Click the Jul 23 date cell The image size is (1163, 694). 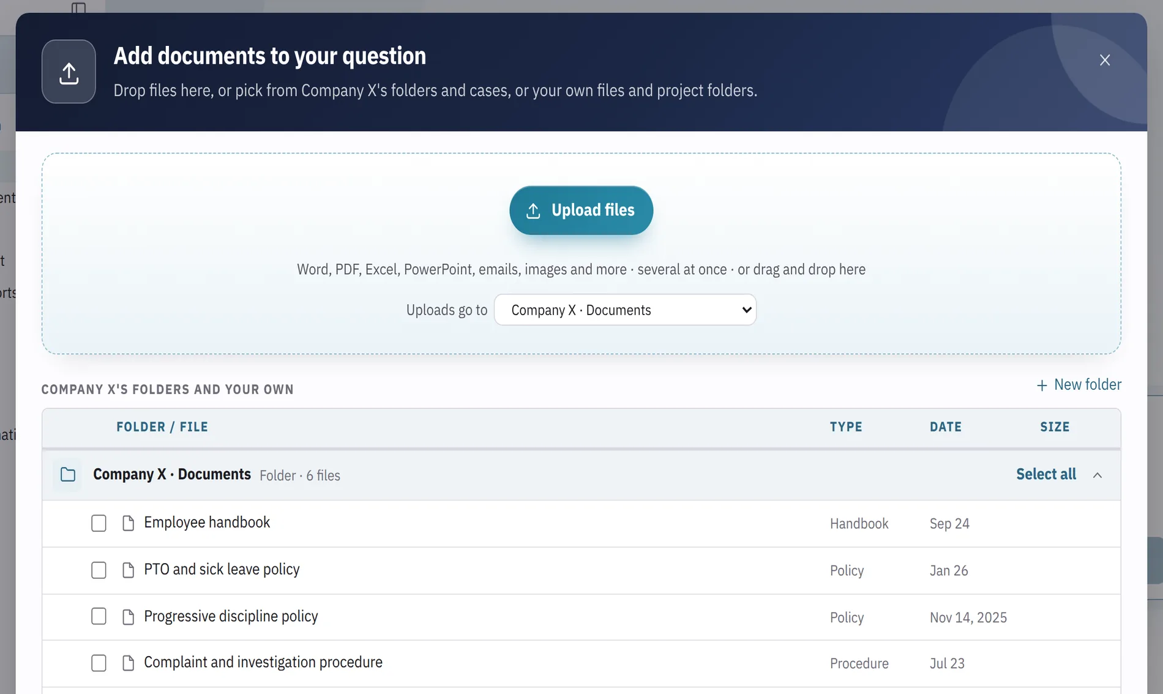947,663
